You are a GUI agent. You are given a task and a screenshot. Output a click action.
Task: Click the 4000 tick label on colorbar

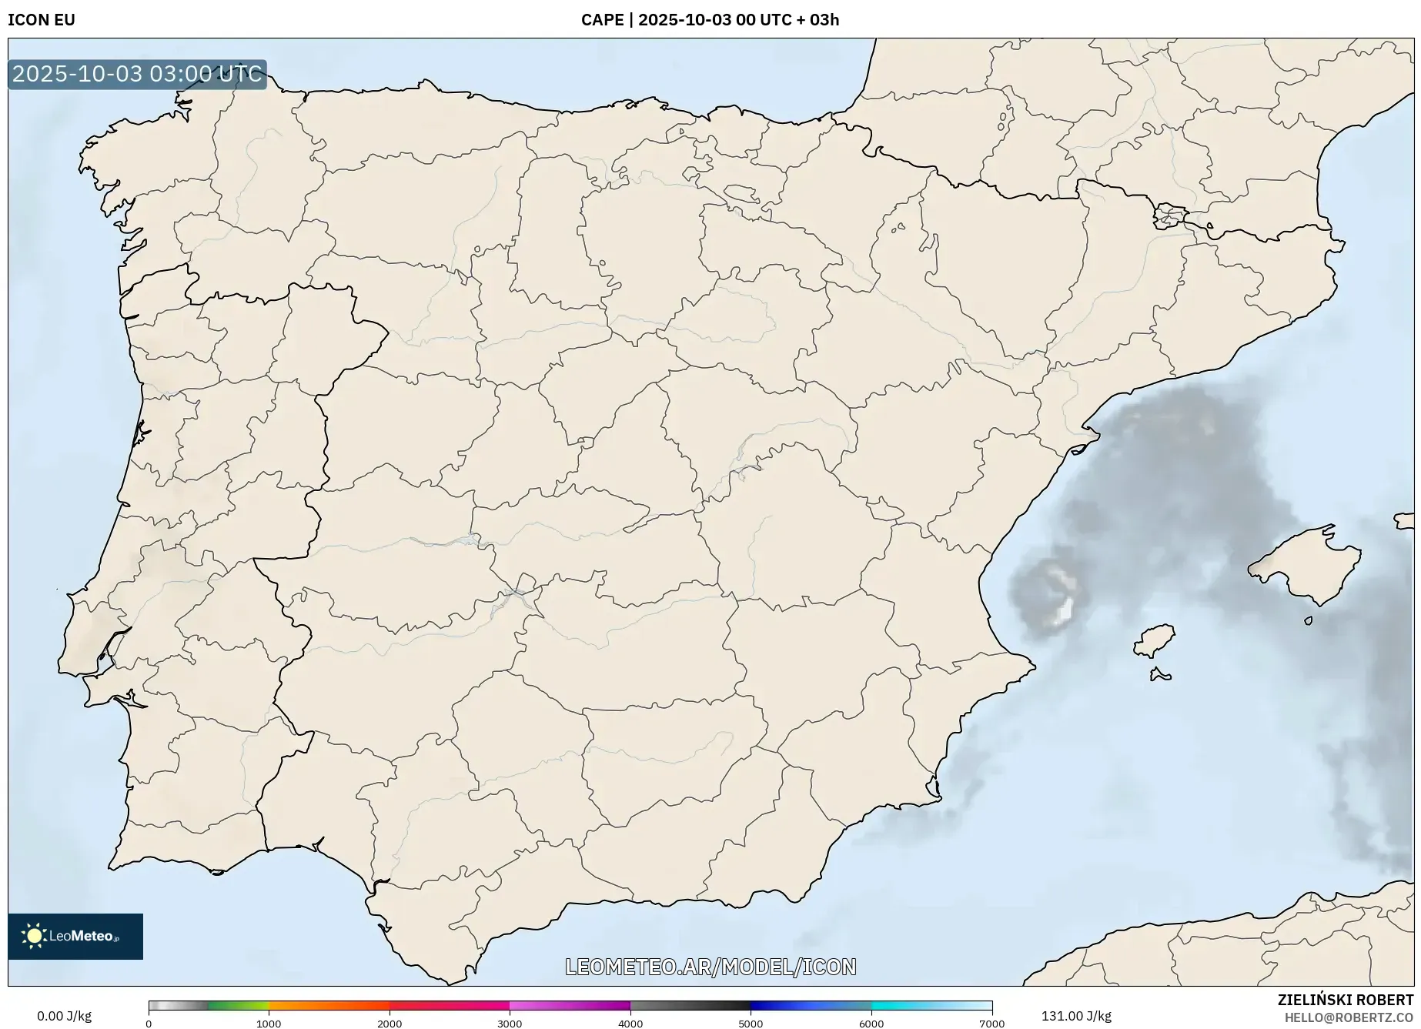(630, 1023)
